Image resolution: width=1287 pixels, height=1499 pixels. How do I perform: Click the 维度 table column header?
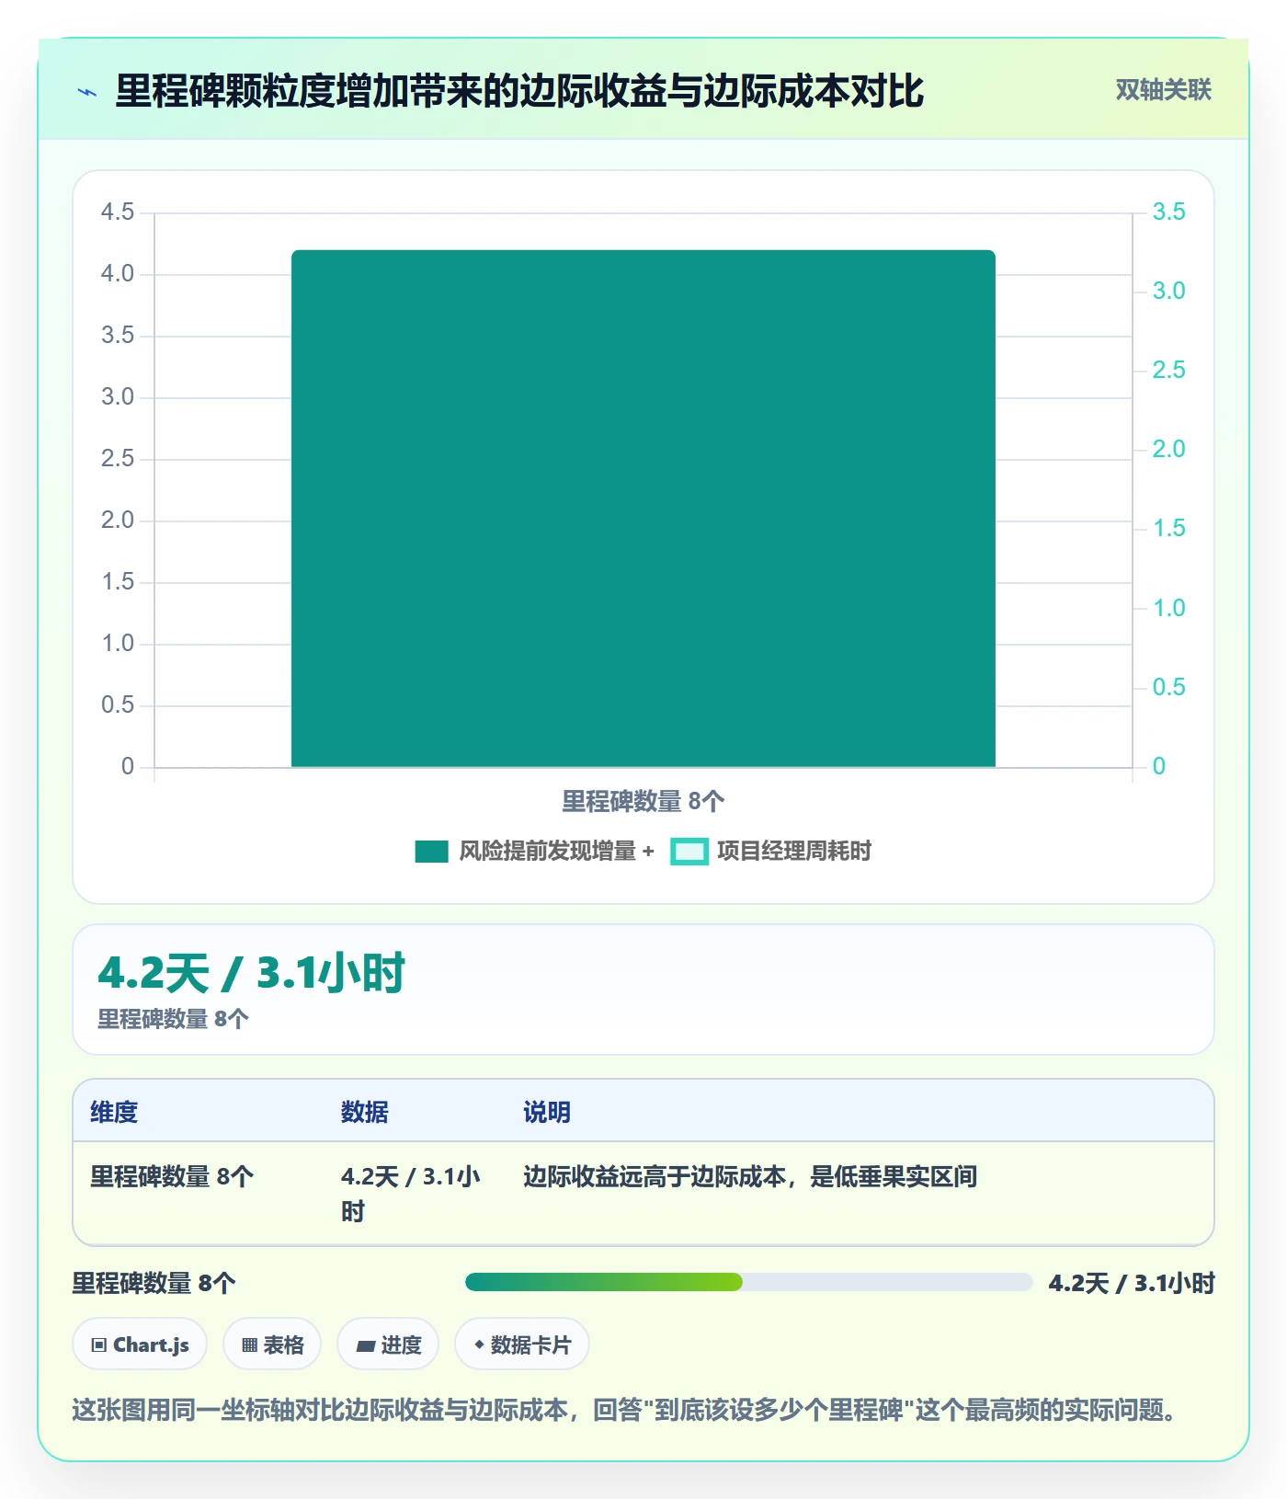pos(114,1112)
